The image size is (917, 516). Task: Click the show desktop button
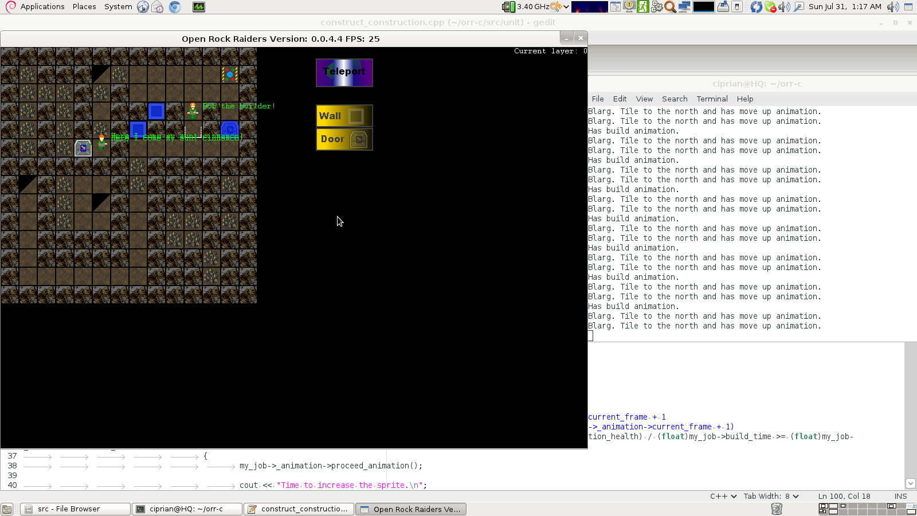click(7, 509)
